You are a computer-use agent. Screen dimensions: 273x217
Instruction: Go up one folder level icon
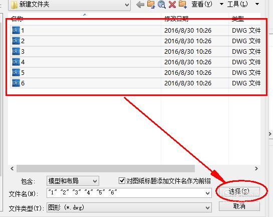tap(151, 5)
